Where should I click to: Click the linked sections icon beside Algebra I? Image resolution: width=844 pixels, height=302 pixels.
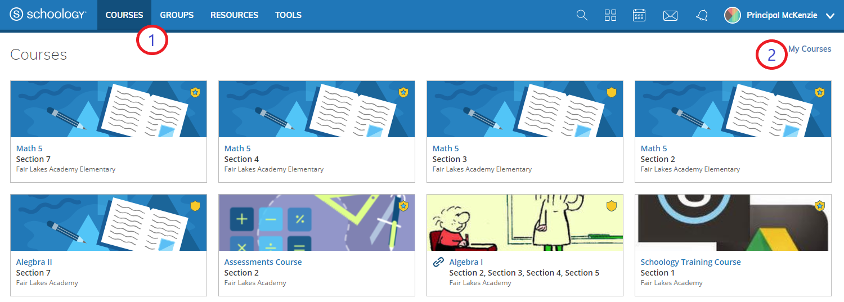click(438, 262)
